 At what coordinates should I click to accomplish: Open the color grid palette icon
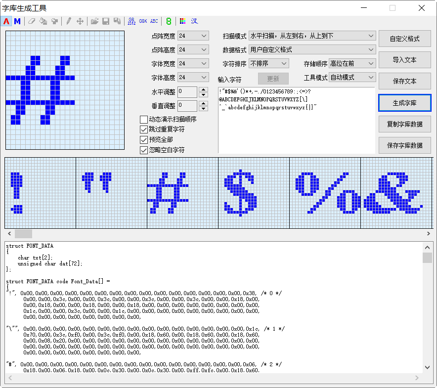pos(183,21)
